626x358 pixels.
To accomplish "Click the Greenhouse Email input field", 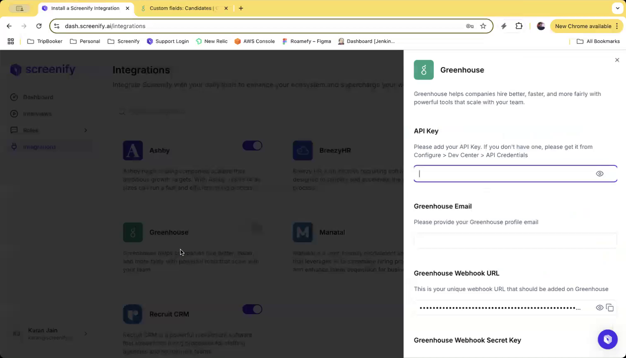I will pyautogui.click(x=515, y=241).
